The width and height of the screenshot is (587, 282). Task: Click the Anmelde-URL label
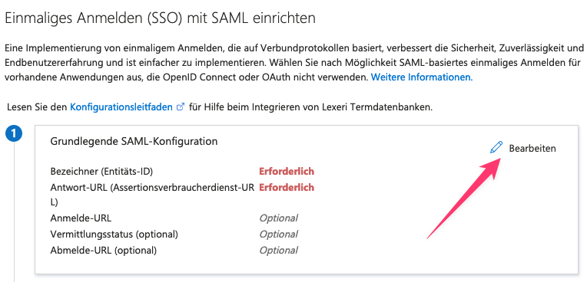81,218
